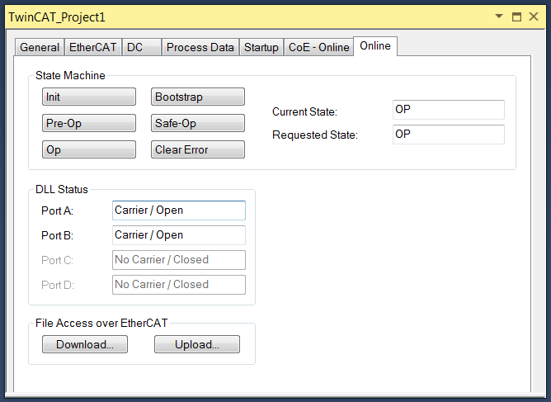Click the "Port C:" label
The height and width of the screenshot is (402, 551).
[x=57, y=260]
